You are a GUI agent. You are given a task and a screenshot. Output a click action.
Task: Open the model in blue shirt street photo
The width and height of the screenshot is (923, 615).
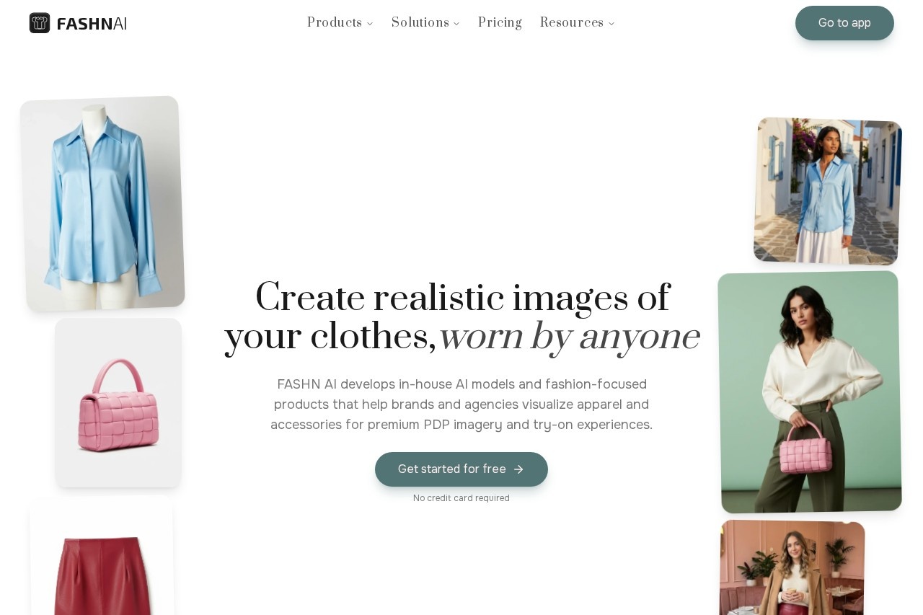828,191
